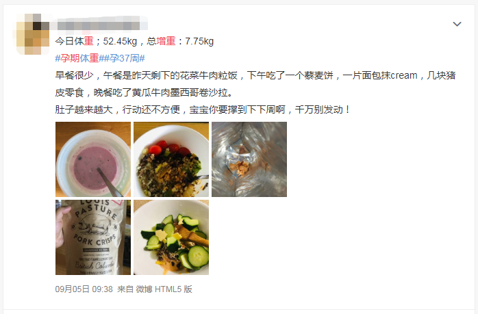Click the word cream in post text

[x=404, y=75]
